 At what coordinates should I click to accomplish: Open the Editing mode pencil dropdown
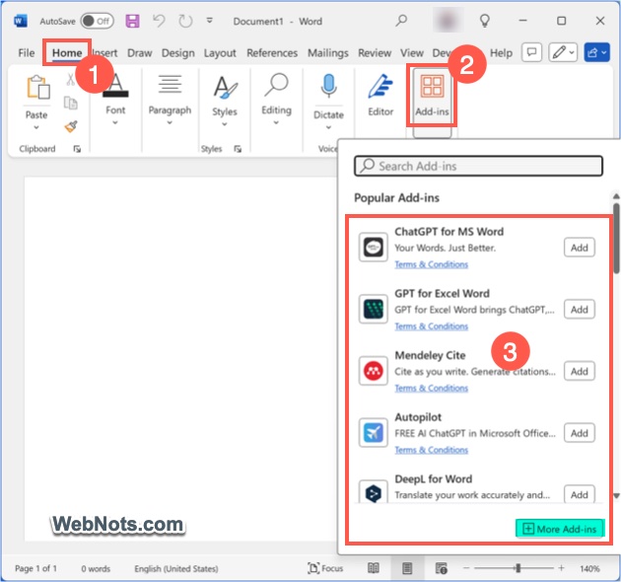(563, 52)
